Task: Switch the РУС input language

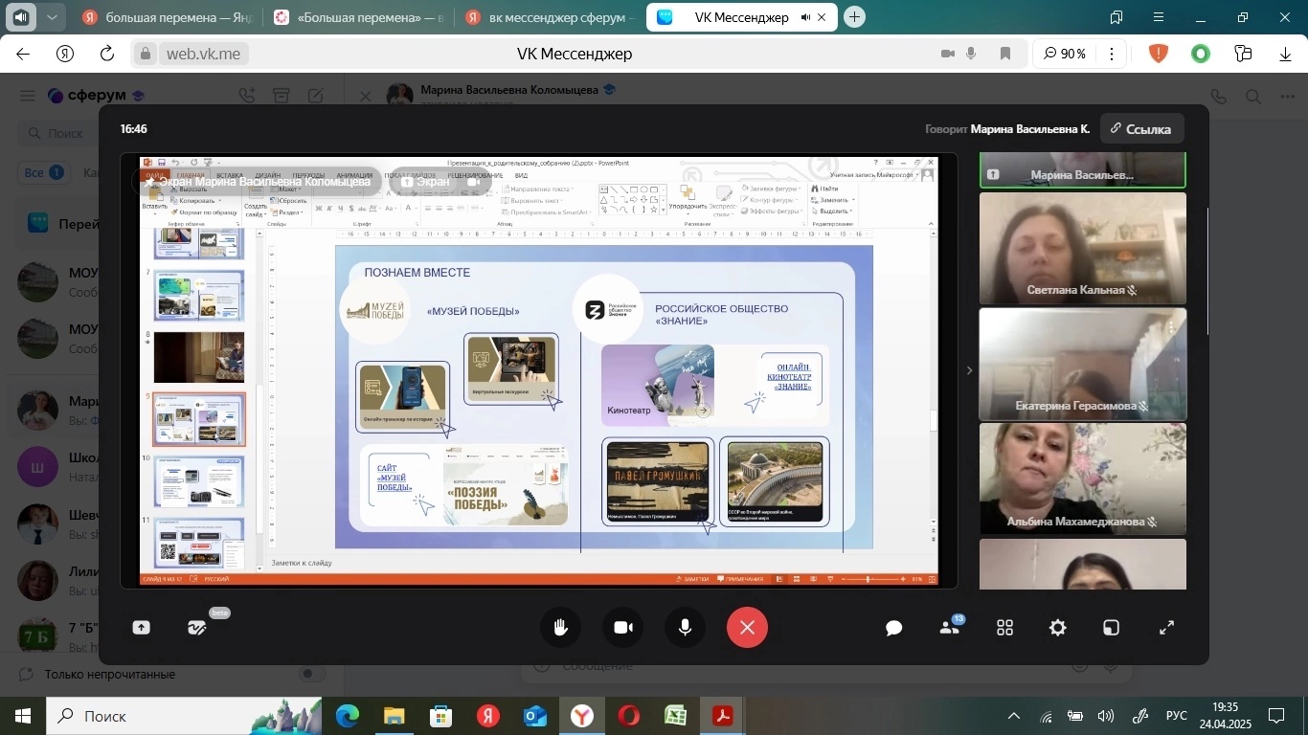Action: click(1177, 716)
